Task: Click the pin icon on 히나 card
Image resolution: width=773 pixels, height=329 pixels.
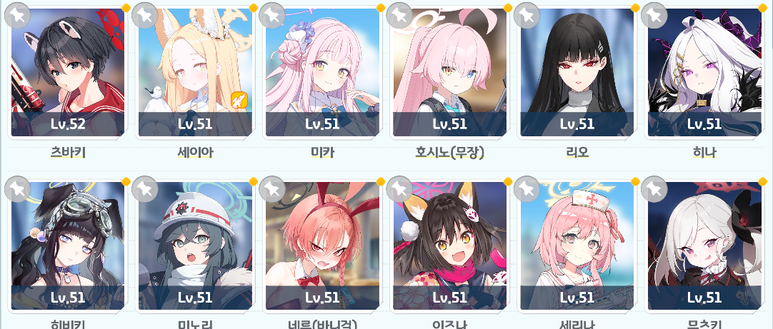Action: click(654, 15)
